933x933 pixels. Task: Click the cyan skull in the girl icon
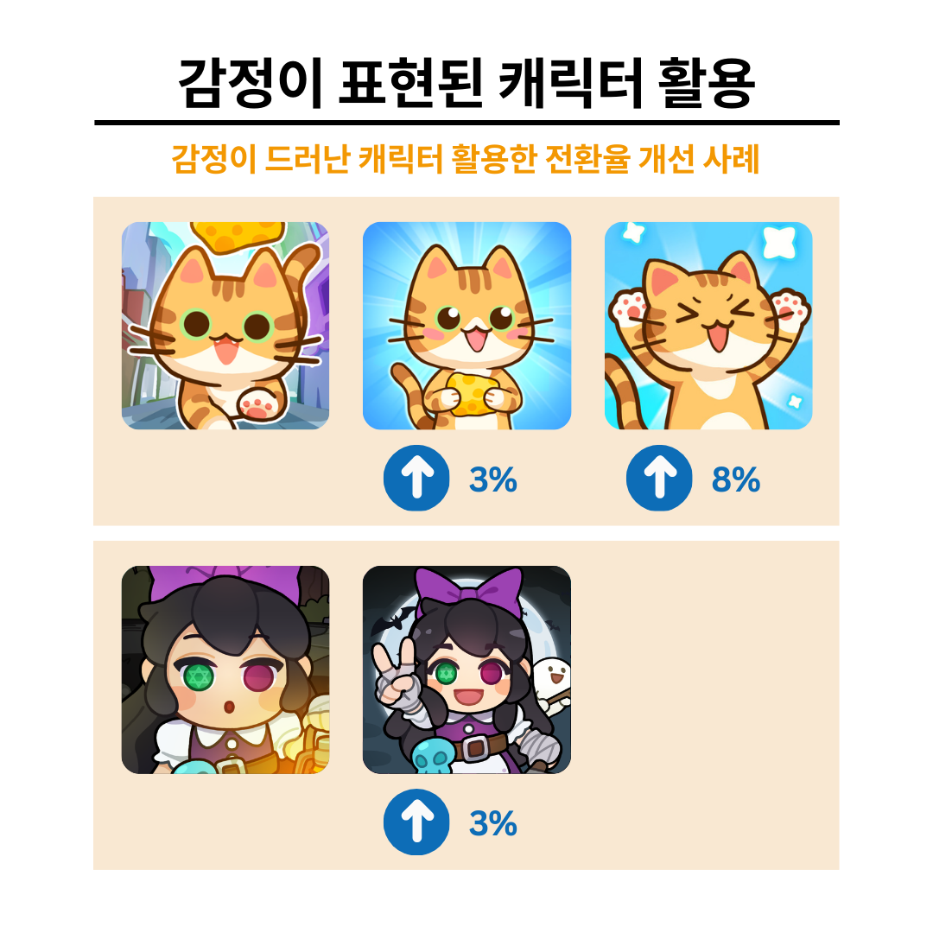(433, 756)
